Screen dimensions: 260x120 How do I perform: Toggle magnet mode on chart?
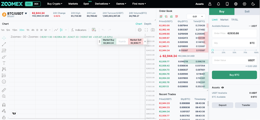click(x=4, y=105)
